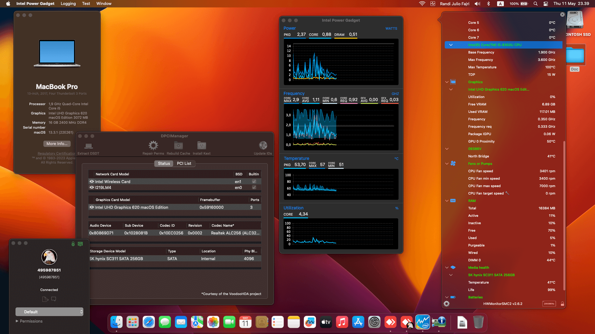This screenshot has height=334, width=595.
Task: Open Finder from the Dock
Action: 117,322
